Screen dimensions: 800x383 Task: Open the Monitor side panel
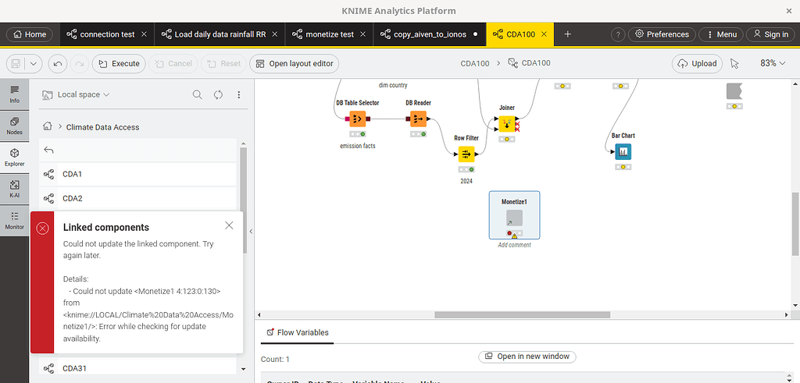click(14, 221)
